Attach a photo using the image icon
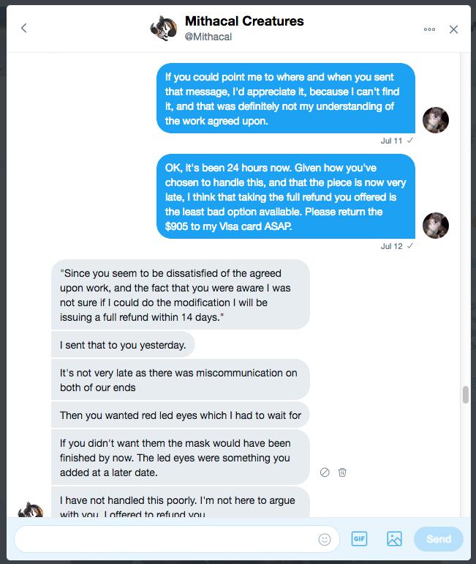 (x=394, y=539)
